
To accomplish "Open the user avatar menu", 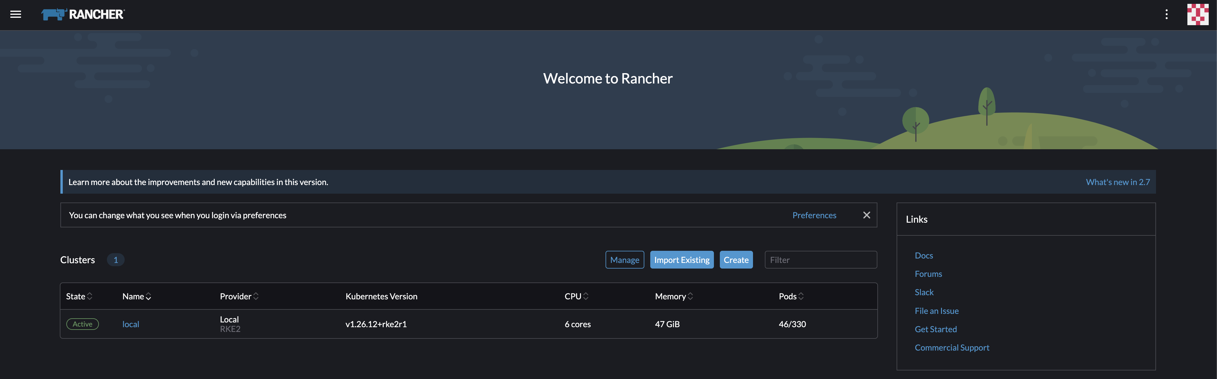I will click(1197, 14).
